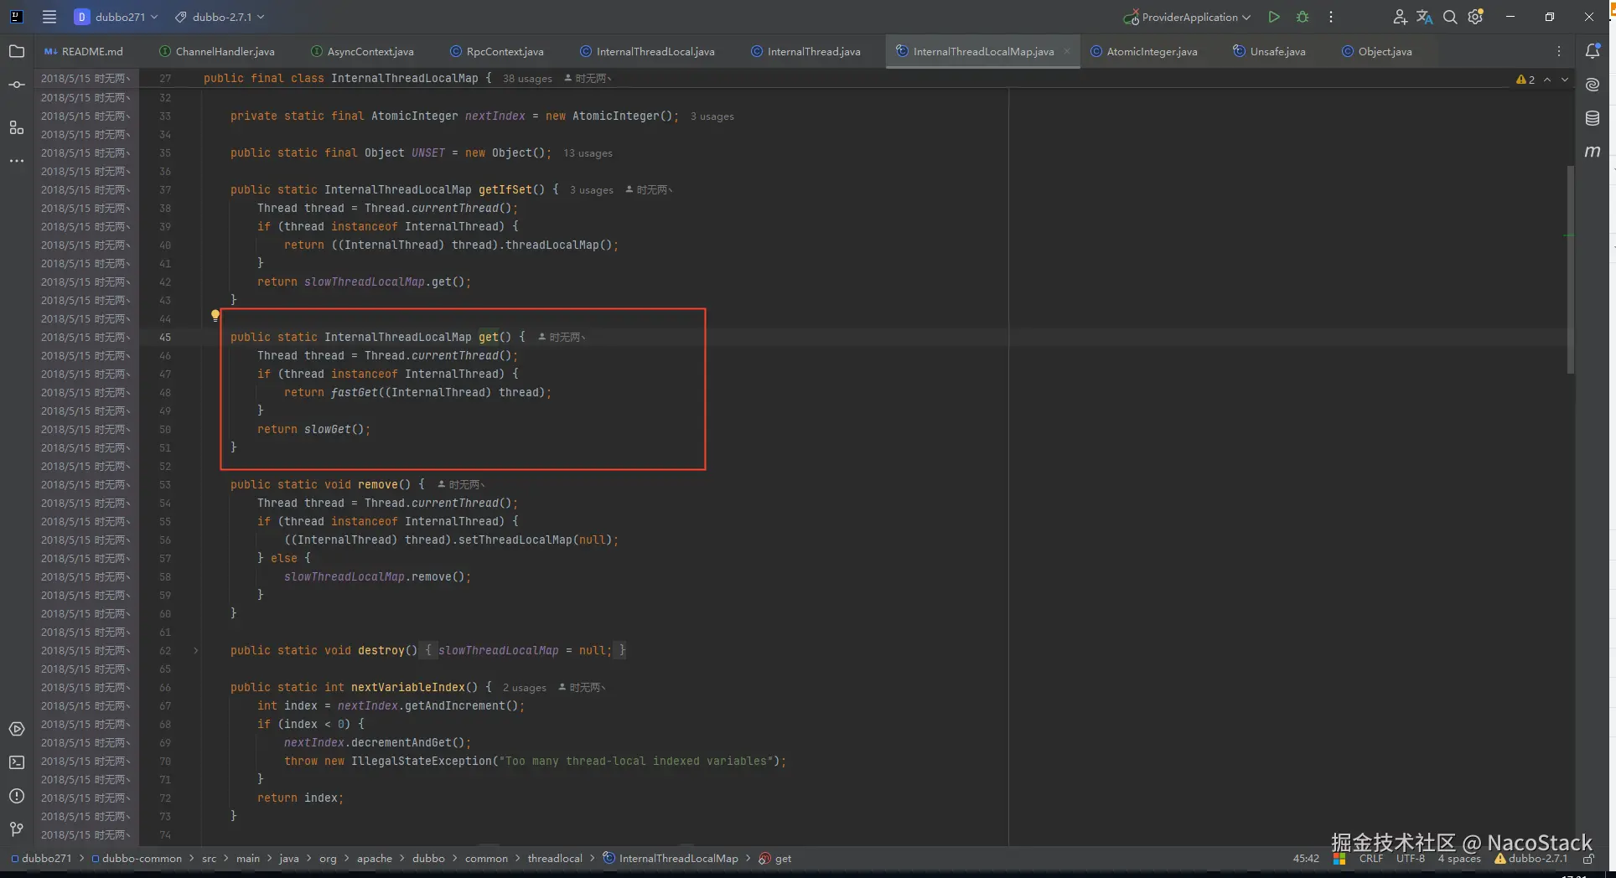
Task: Click the yellow intention lightbulb in the gutter
Action: pos(215,316)
